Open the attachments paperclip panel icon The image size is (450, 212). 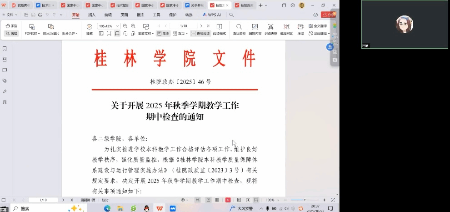click(x=5, y=81)
